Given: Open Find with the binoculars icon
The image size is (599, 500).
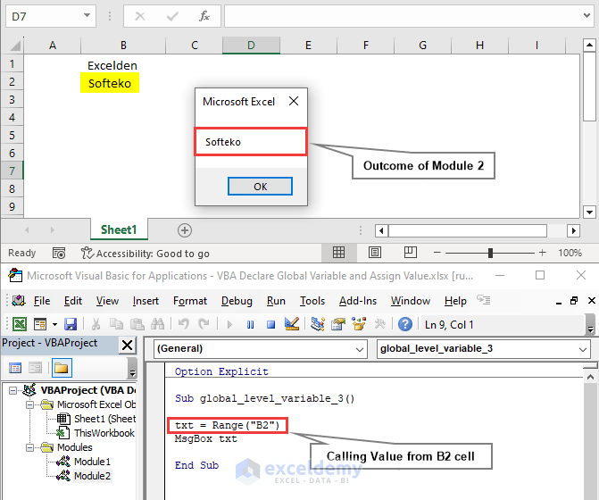Looking at the screenshot, I should coord(157,324).
